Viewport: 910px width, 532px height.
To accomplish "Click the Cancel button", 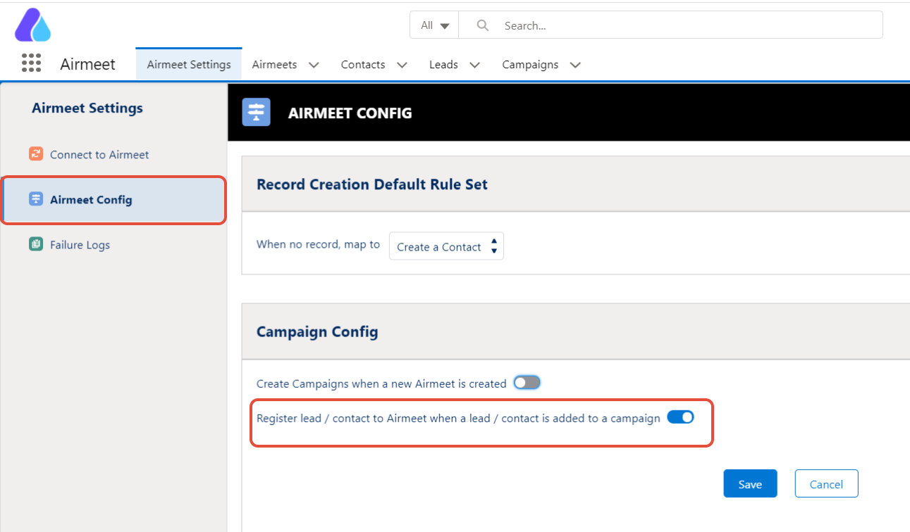I will point(826,483).
